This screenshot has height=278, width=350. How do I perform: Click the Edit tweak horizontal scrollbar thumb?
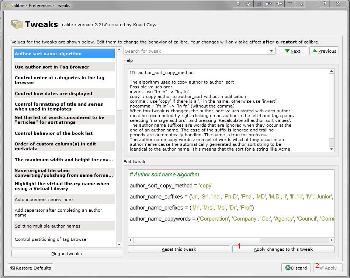coord(197,240)
